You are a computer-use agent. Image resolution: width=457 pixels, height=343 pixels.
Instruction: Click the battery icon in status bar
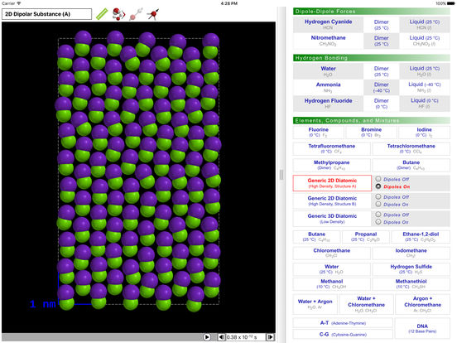(451, 3)
